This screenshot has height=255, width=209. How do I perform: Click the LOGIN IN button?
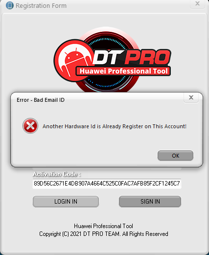pyautogui.click(x=66, y=202)
